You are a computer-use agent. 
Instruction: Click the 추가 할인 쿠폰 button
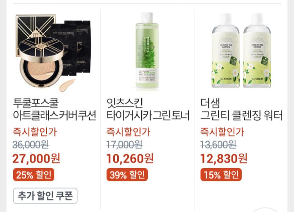(x=45, y=196)
